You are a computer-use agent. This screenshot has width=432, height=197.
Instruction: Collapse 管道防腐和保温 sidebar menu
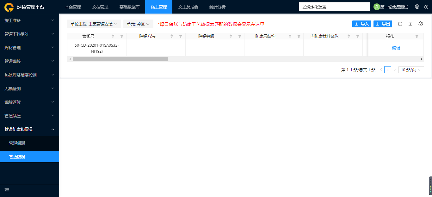(29, 129)
